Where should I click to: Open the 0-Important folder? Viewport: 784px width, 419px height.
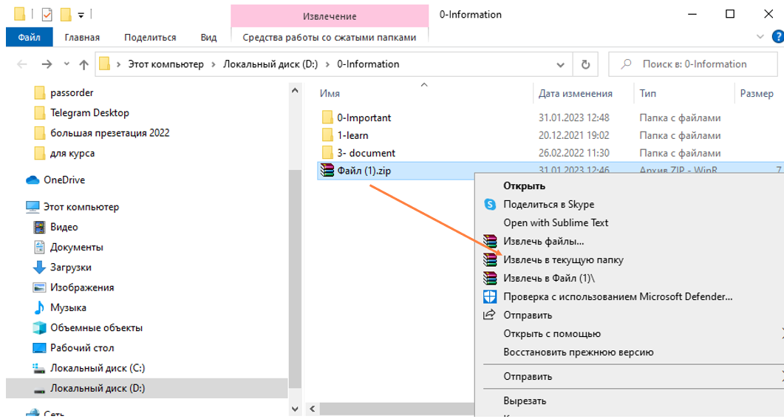[364, 117]
